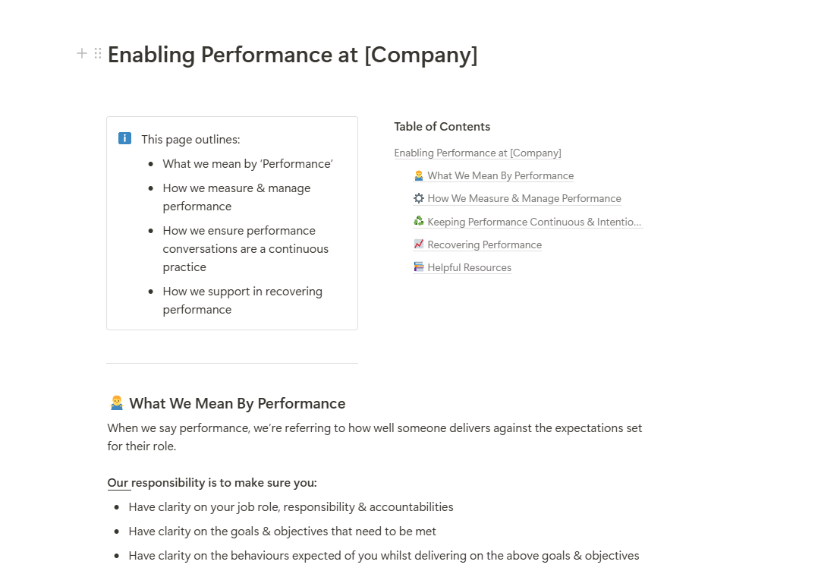This screenshot has height=571, width=818.
Task: Click person emoji in contents first entry
Action: pyautogui.click(x=419, y=175)
